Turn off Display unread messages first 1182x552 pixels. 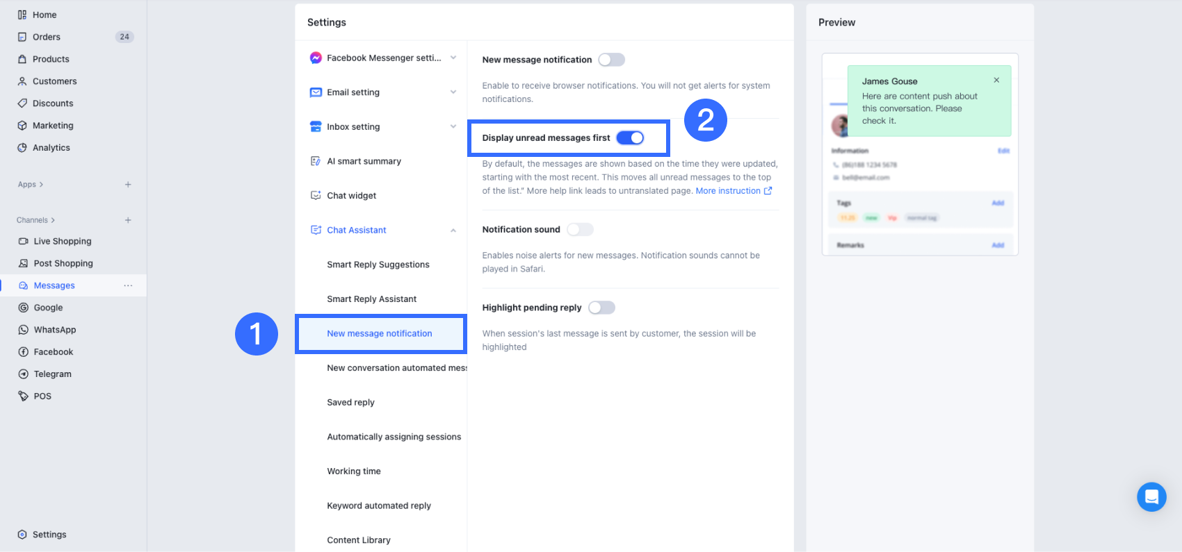click(630, 137)
